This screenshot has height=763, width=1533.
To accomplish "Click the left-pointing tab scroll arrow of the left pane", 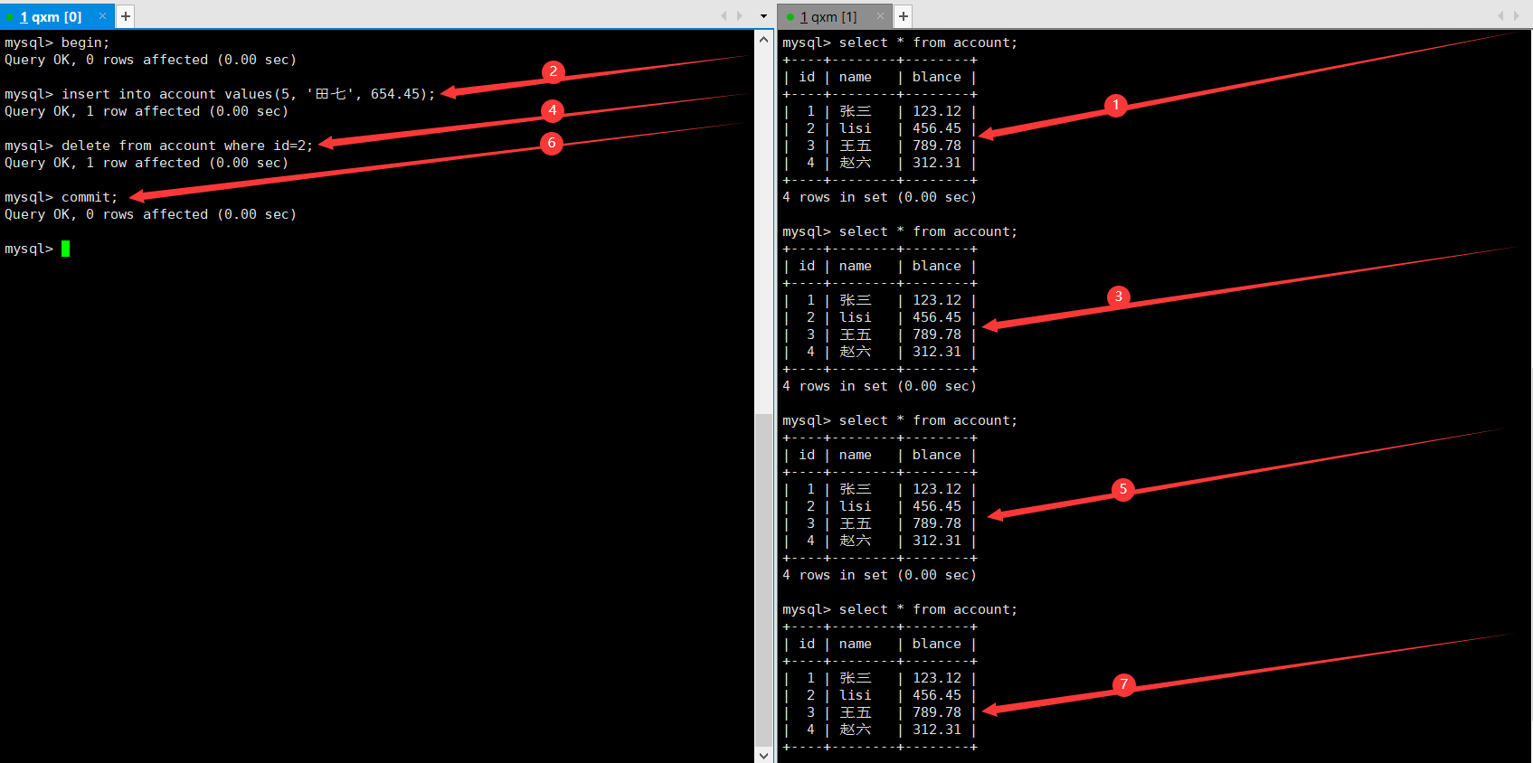I will 724,16.
